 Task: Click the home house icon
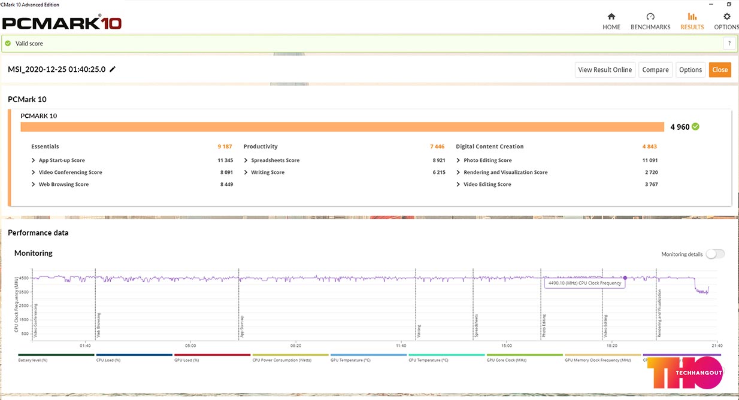611,17
